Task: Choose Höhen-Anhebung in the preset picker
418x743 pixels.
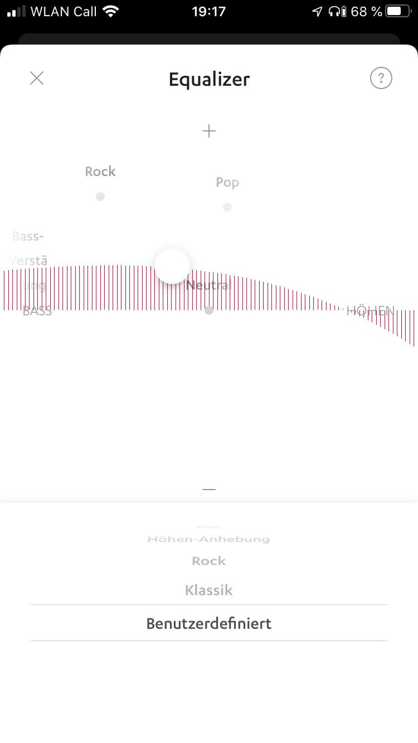Action: click(x=209, y=539)
